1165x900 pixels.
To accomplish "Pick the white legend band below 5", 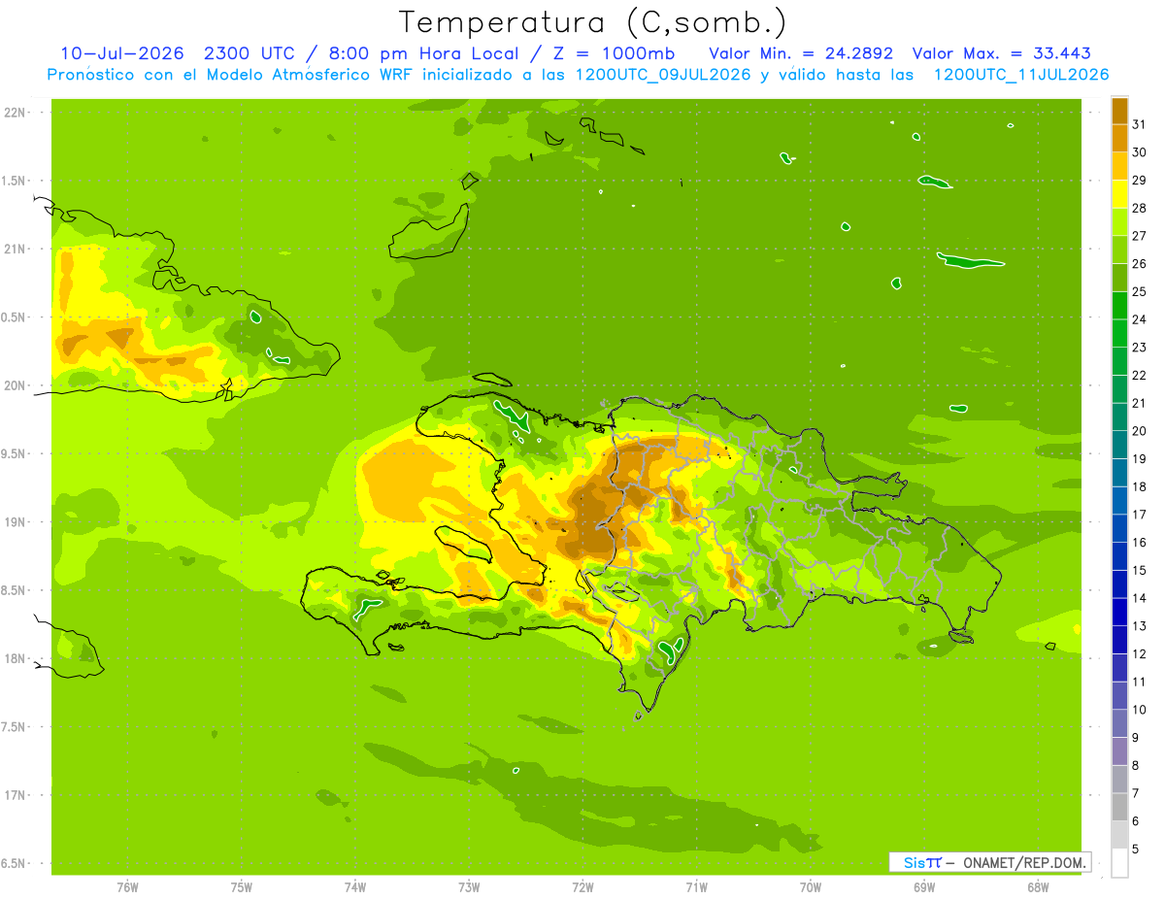I will point(1119,863).
